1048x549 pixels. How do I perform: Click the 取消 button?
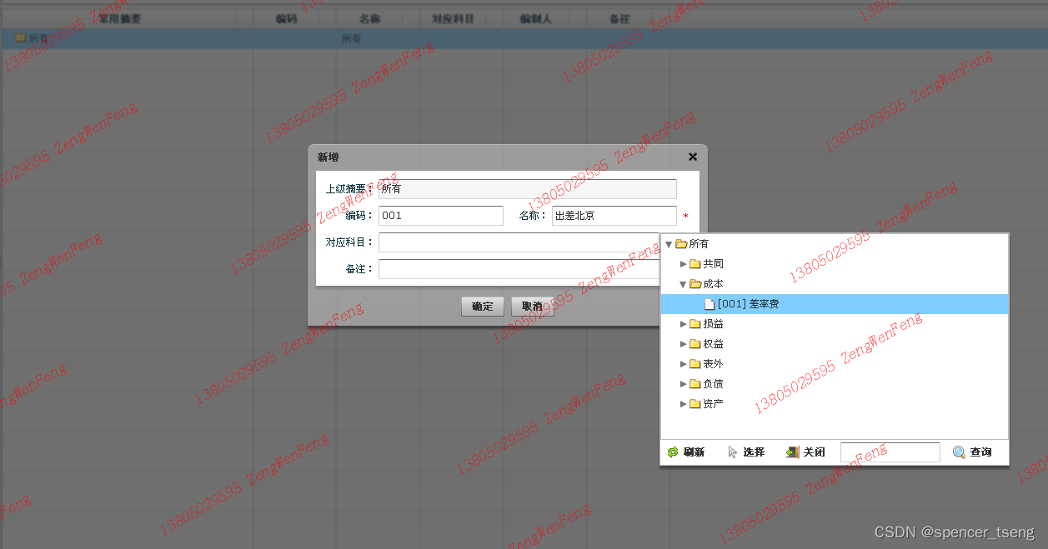click(x=533, y=307)
